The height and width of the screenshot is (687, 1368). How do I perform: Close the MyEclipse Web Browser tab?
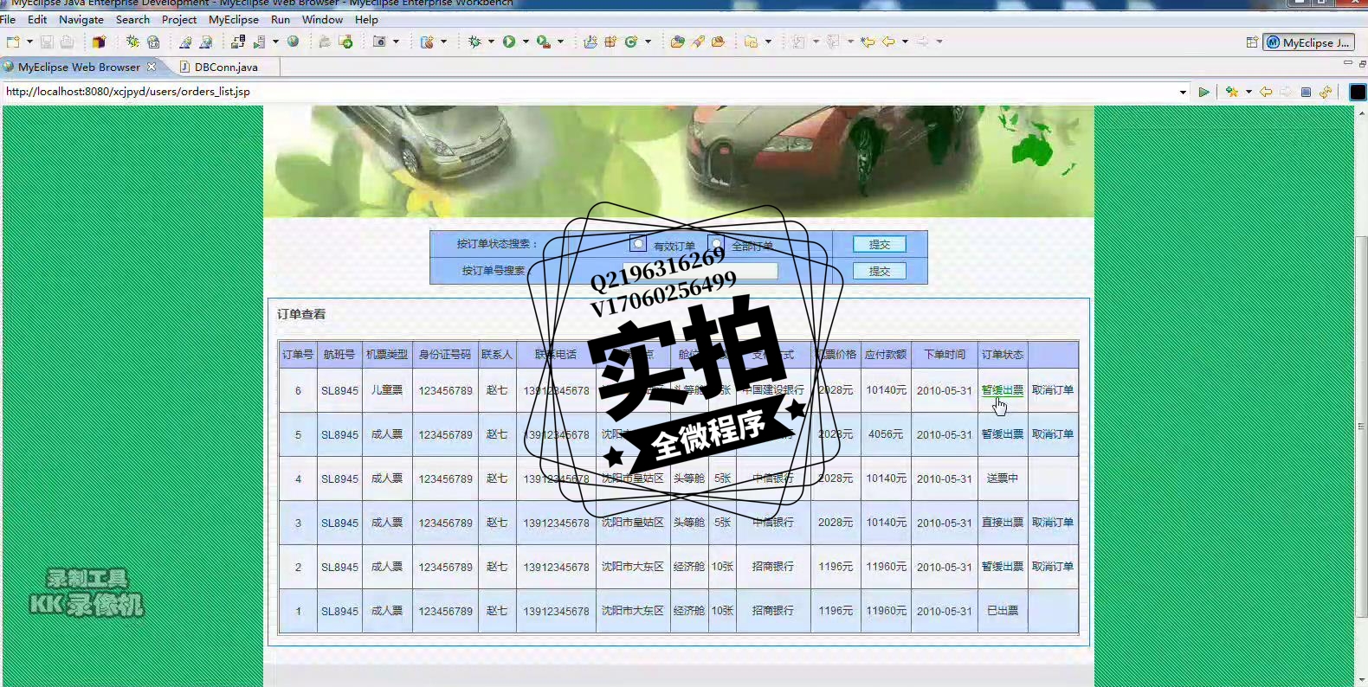tap(152, 67)
